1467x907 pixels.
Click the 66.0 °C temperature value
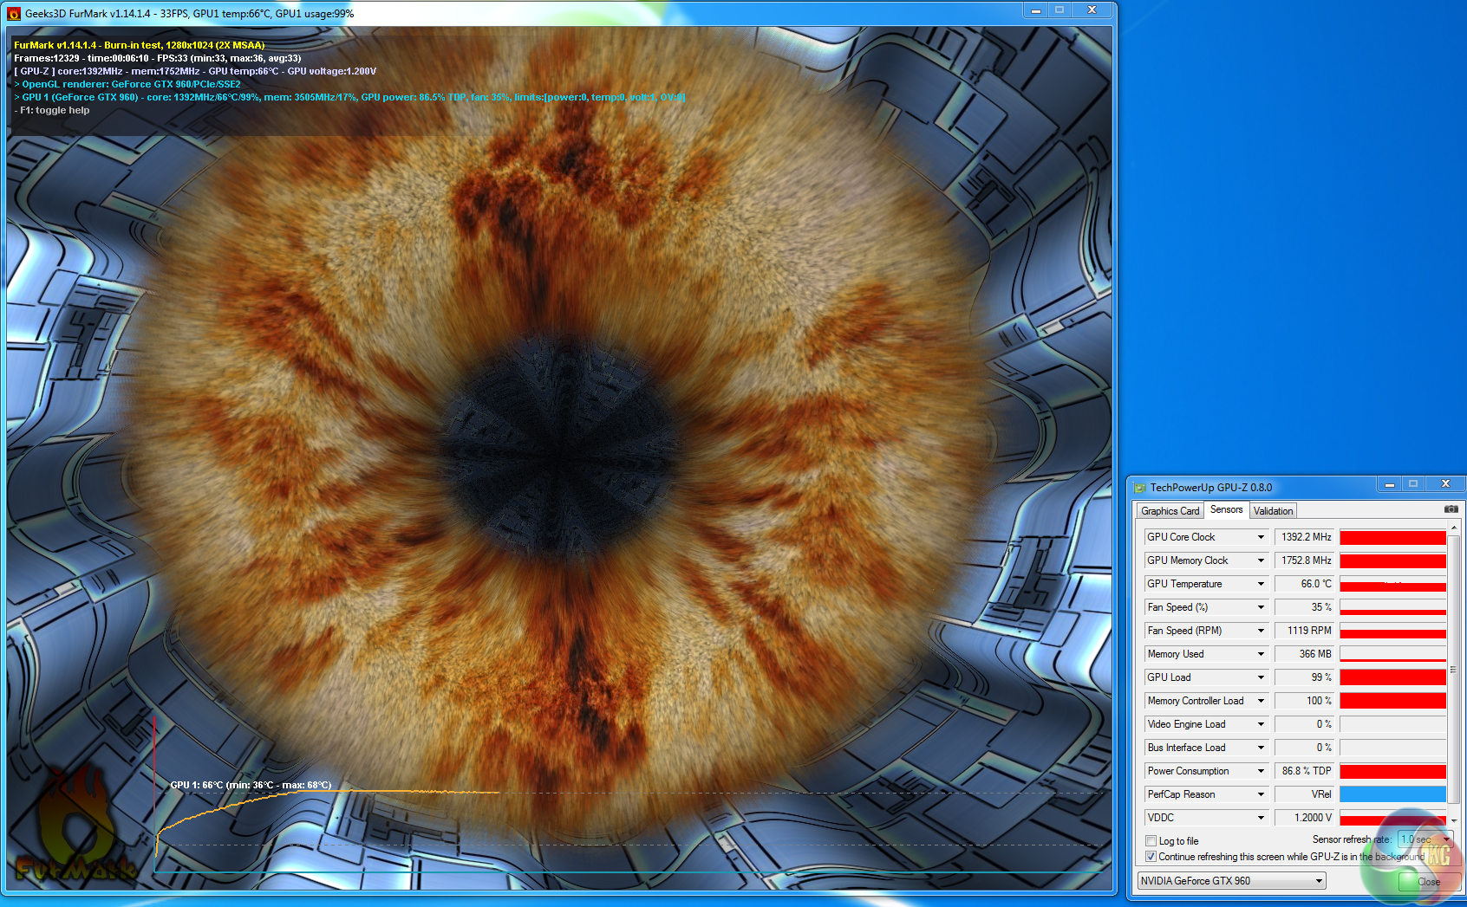coord(1306,584)
